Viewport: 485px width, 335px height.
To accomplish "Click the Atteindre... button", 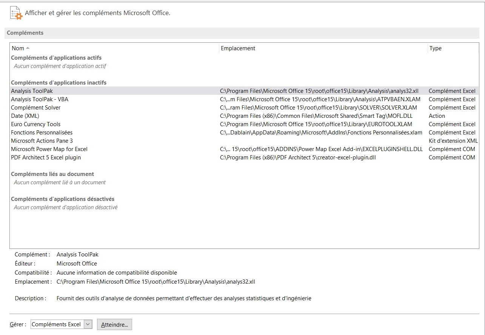I will [x=114, y=324].
